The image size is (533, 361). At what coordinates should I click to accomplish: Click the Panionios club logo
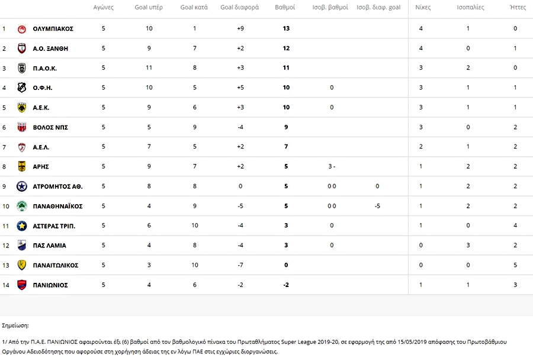pyautogui.click(x=22, y=285)
